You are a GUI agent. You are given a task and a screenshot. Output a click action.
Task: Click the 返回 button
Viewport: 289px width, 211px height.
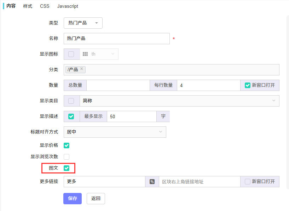96,199
